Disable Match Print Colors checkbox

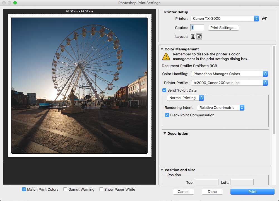tap(24, 190)
